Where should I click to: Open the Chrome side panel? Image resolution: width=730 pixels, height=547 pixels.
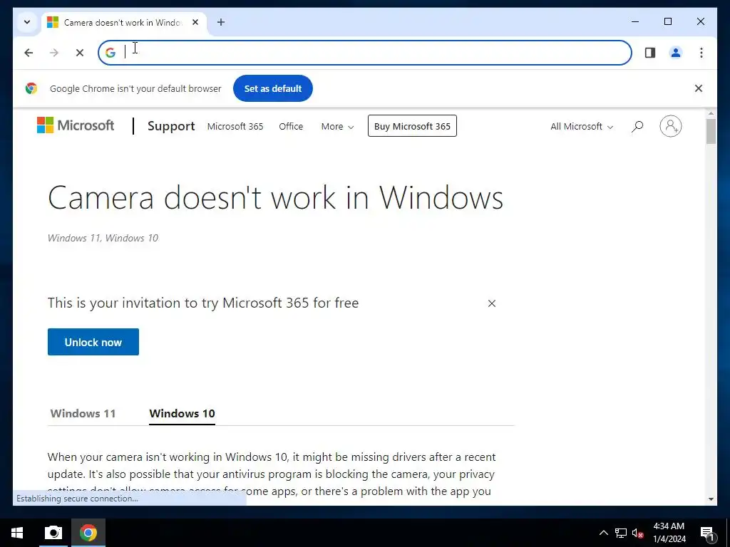650,53
